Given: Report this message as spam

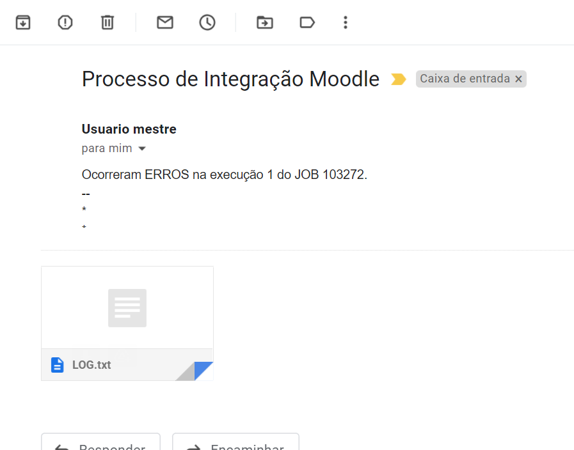Looking at the screenshot, I should point(65,22).
